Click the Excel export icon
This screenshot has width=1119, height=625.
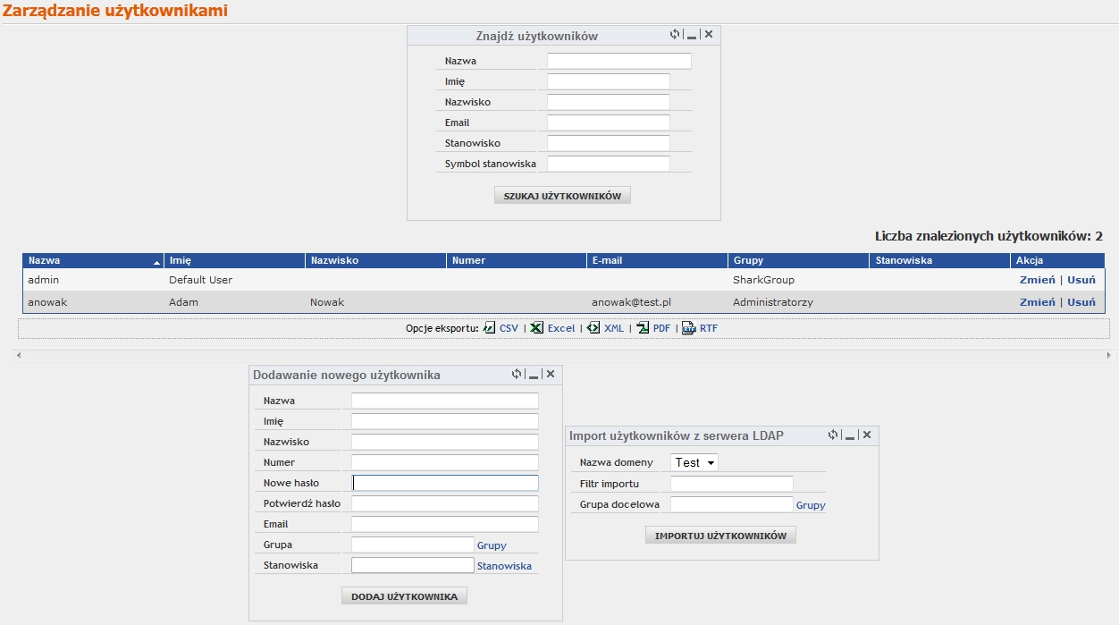(537, 328)
